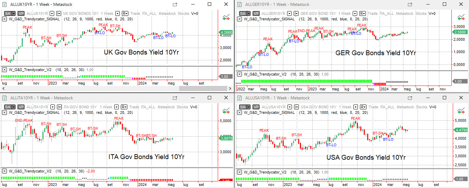Click X box beside W_G&D_Trendycator_SIGNAL in GER chart

239,19
